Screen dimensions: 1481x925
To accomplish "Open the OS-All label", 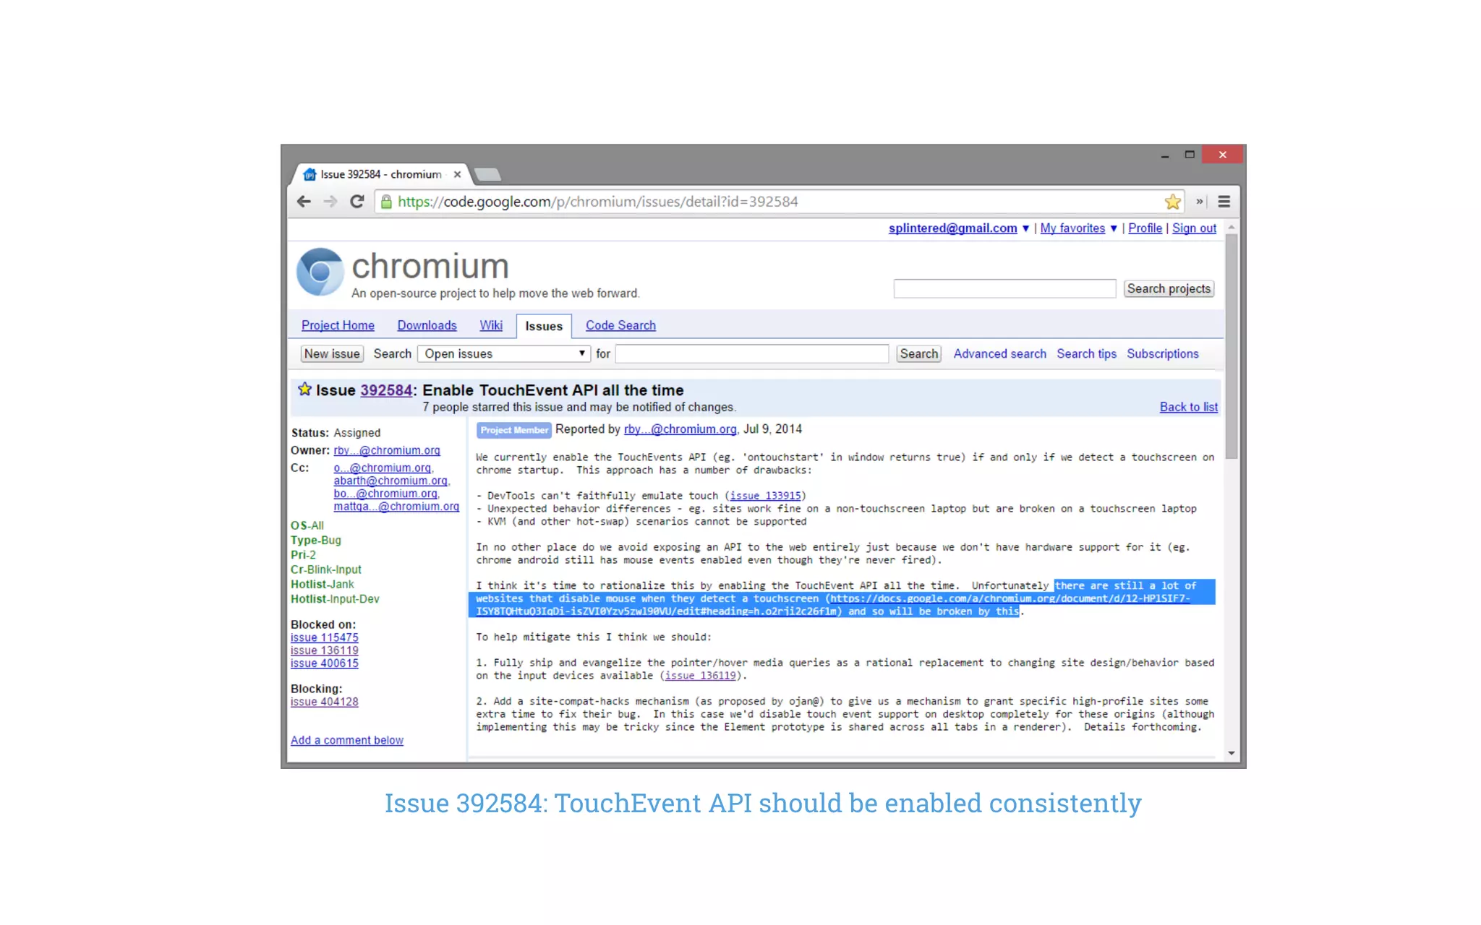I will 307,525.
